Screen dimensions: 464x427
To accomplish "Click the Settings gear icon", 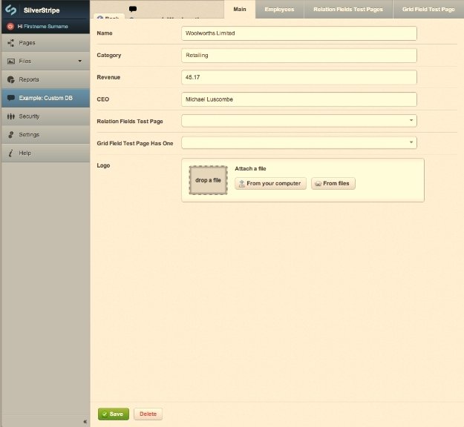I will pyautogui.click(x=11, y=134).
